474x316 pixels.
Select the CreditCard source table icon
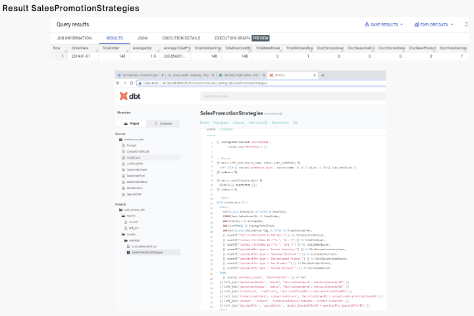click(123, 157)
